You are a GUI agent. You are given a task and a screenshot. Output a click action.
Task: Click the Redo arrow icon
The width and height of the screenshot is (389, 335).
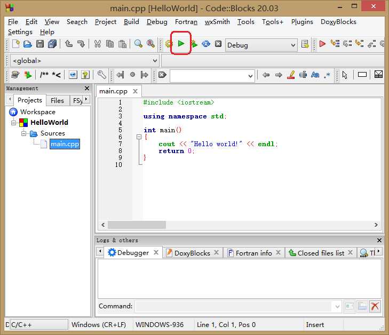(x=81, y=44)
